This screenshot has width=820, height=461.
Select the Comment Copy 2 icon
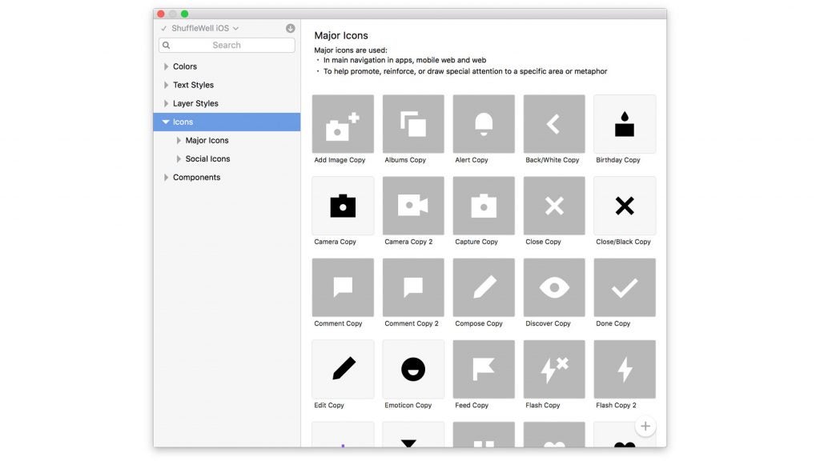click(x=413, y=287)
